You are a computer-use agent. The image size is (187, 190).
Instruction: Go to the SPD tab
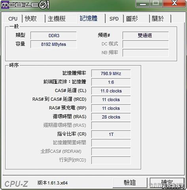tap(114, 19)
